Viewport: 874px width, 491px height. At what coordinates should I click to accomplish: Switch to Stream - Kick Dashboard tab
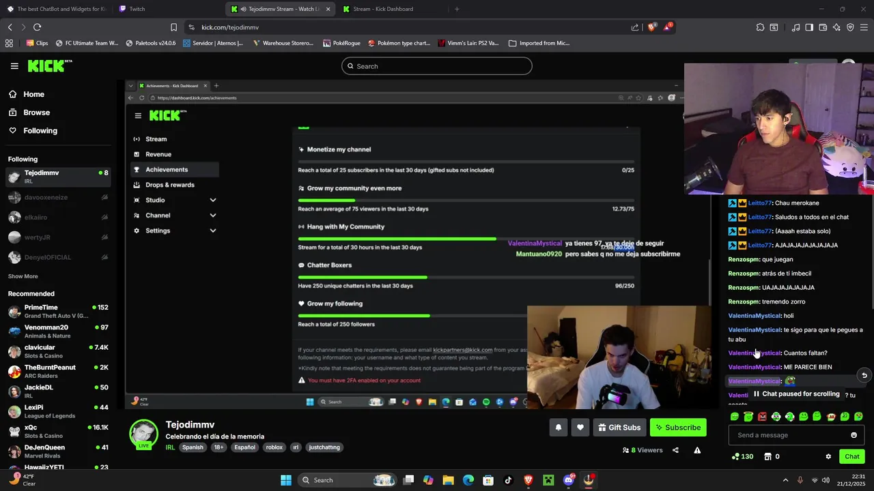coord(382,9)
